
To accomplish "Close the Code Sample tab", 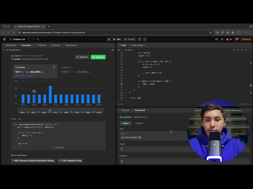I will (x=145, y=45).
